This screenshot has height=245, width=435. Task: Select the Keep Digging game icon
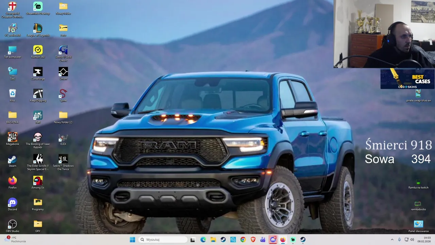click(38, 95)
